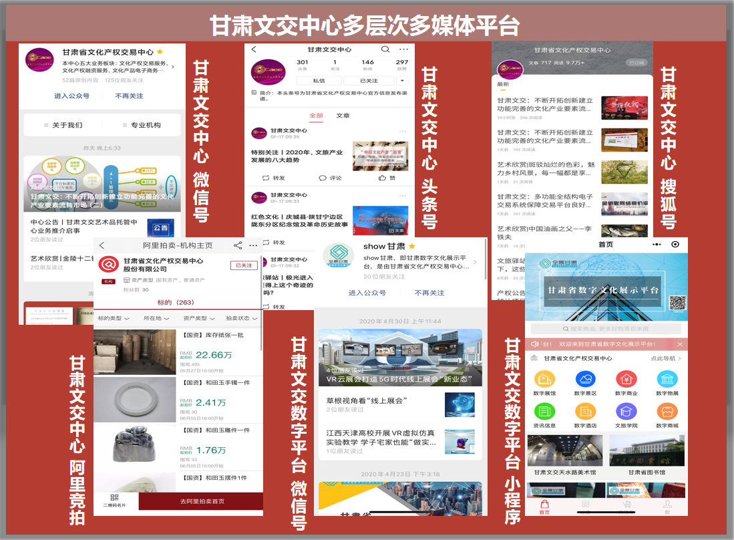Tap the 去阿里拍卖首页 button
The width and height of the screenshot is (734, 540).
[x=202, y=501]
